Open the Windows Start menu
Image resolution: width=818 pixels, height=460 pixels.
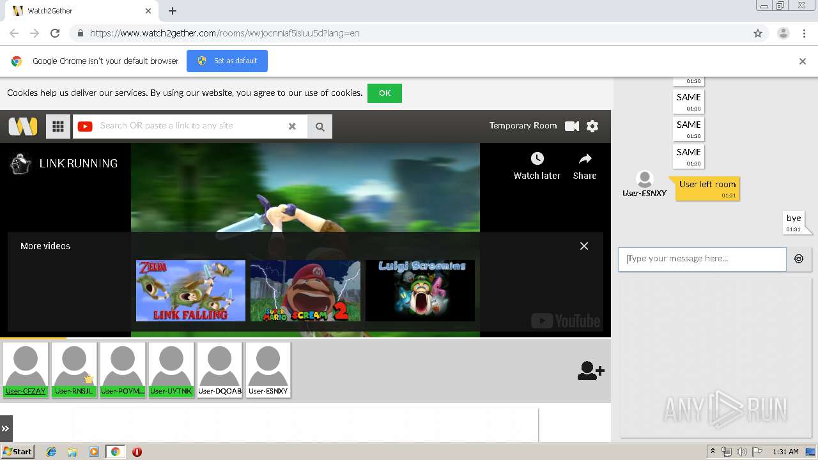[17, 452]
